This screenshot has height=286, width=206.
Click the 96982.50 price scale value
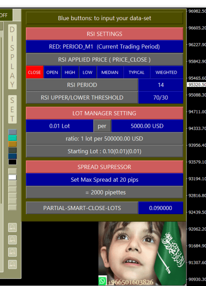(197, 11)
